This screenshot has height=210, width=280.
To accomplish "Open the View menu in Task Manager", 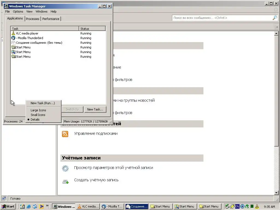I will pos(29,11).
